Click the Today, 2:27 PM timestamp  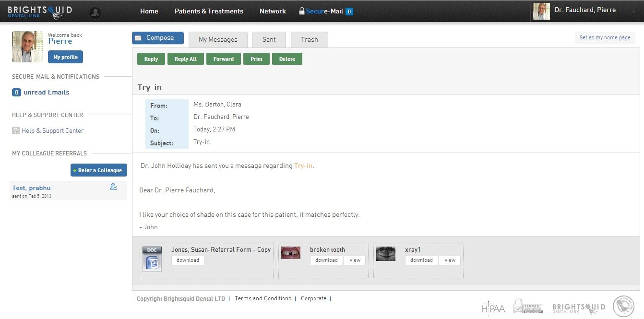pyautogui.click(x=214, y=129)
